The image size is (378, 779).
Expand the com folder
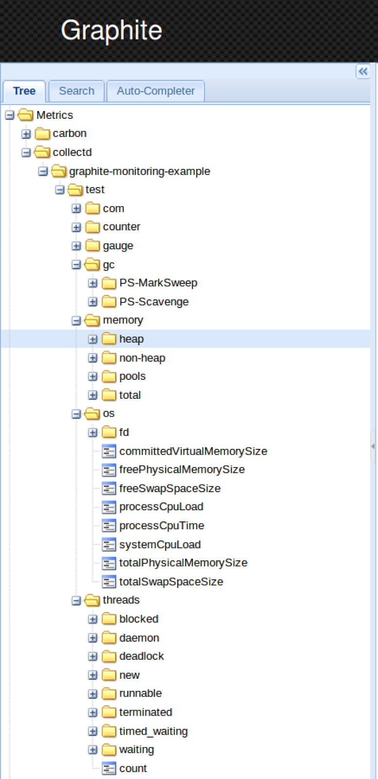point(76,209)
